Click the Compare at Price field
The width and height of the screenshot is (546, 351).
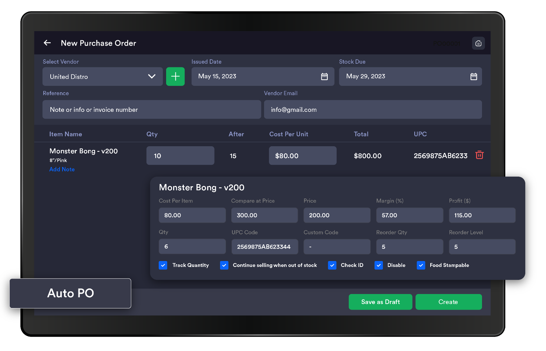click(x=264, y=215)
